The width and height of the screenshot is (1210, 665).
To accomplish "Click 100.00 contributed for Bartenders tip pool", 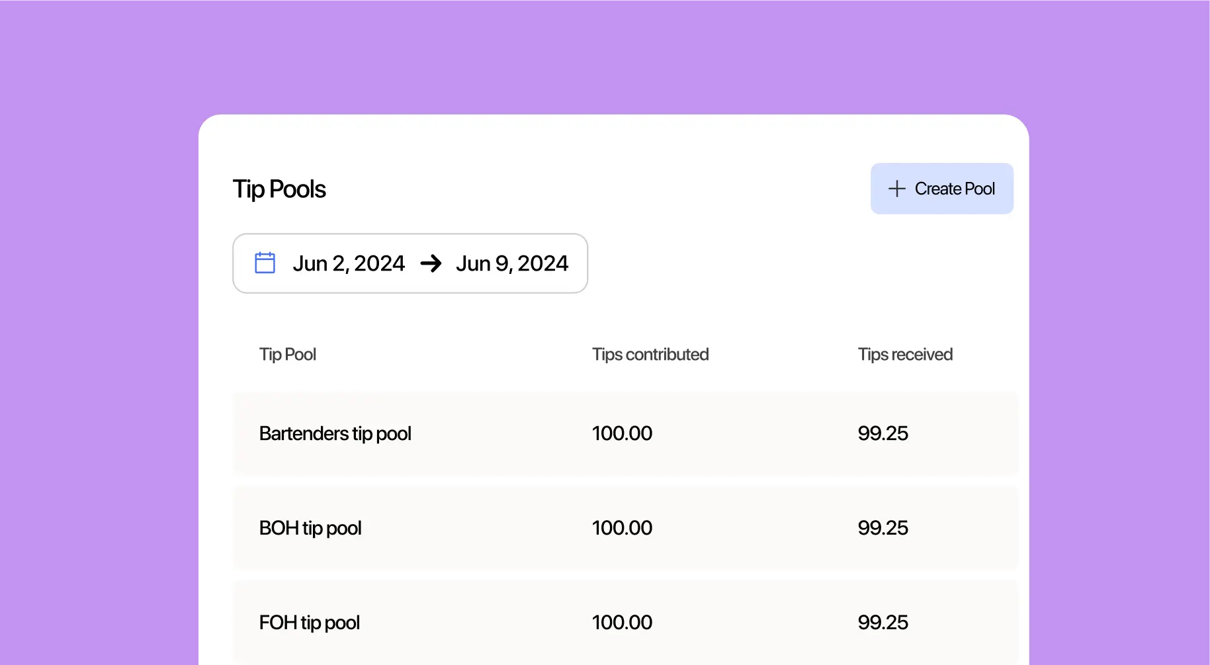I will (x=622, y=433).
